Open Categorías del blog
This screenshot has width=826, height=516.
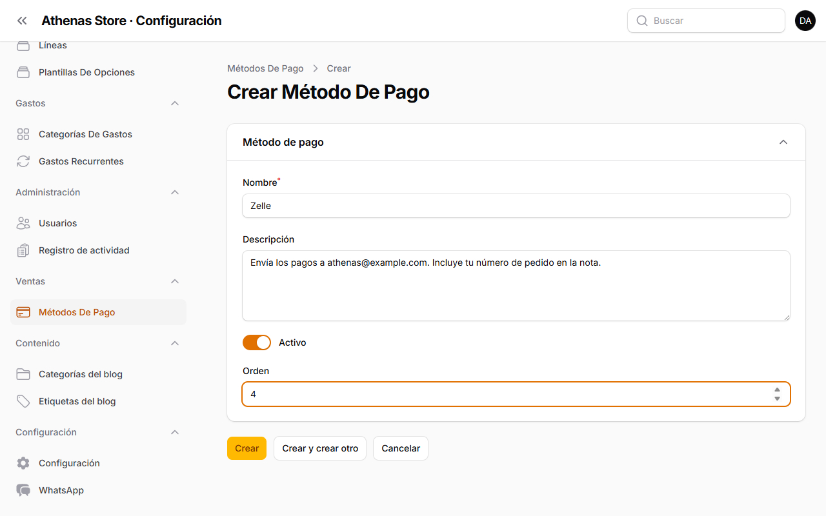98,374
